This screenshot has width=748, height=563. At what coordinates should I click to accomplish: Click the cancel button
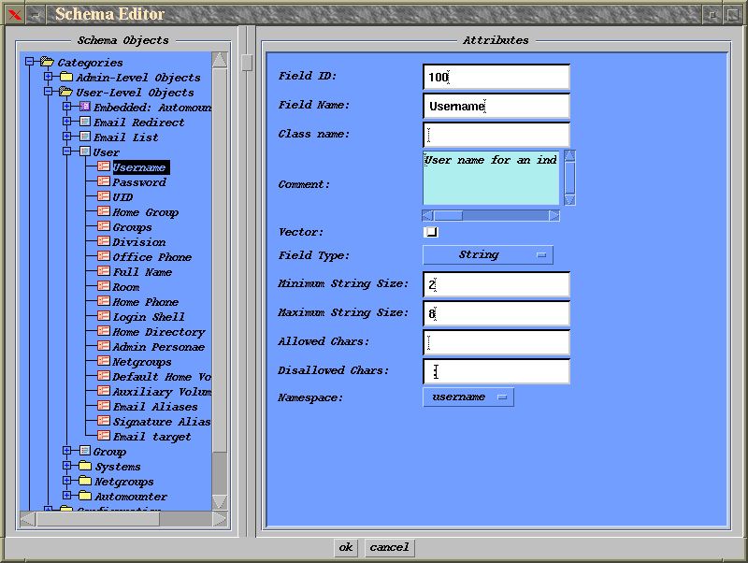click(x=389, y=547)
